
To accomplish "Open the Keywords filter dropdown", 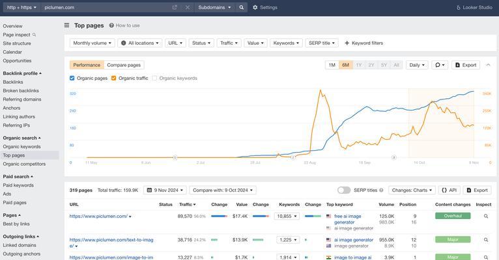I will (x=286, y=43).
